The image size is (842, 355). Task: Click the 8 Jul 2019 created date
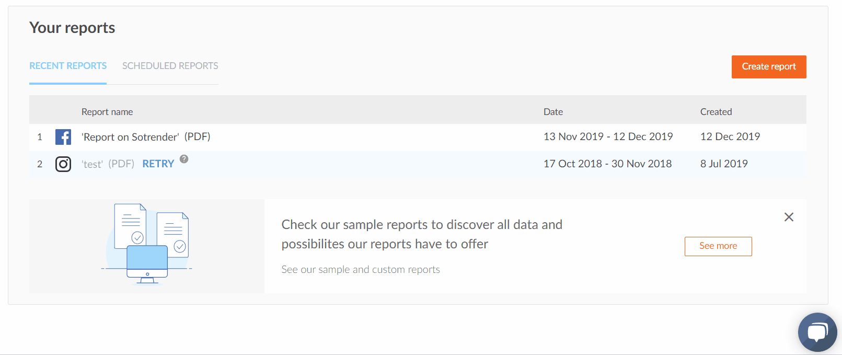click(724, 164)
